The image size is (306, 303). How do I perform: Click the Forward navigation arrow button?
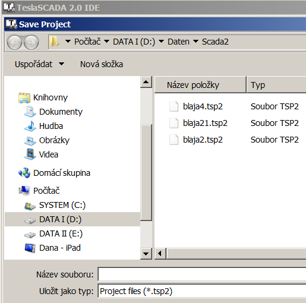tap(31, 42)
